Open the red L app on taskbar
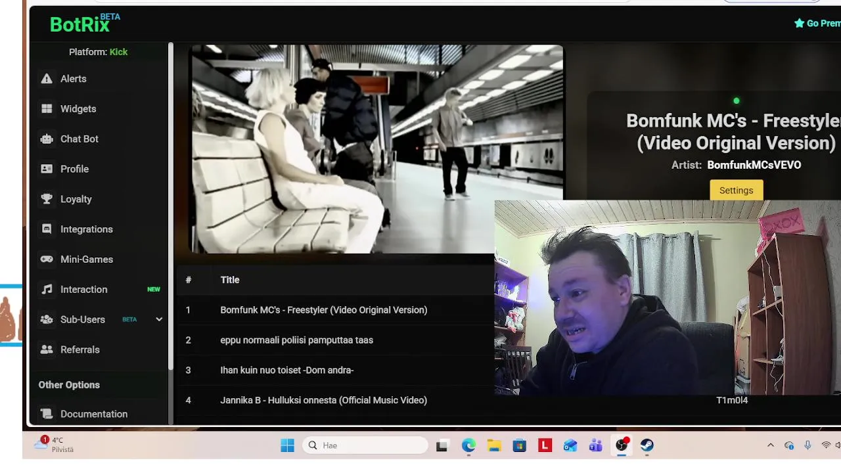Screen dimensions: 841x473 pos(545,445)
